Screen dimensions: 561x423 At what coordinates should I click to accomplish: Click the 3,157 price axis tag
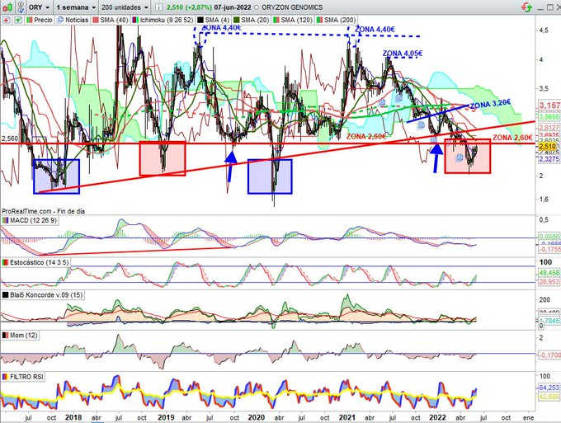click(549, 105)
